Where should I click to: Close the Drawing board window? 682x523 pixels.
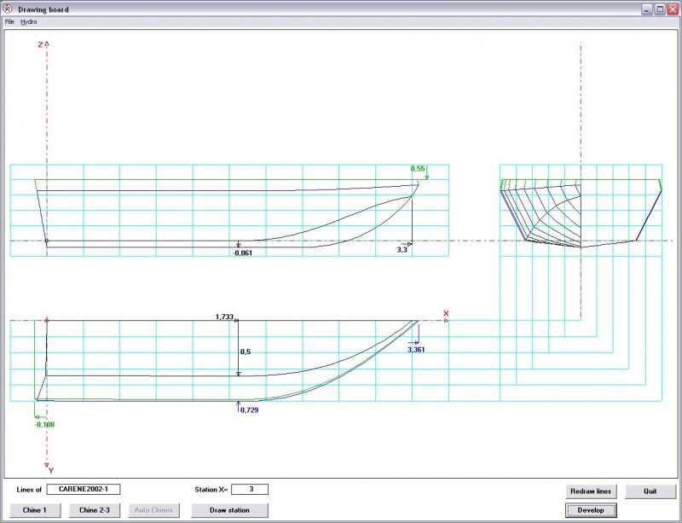[x=673, y=9]
